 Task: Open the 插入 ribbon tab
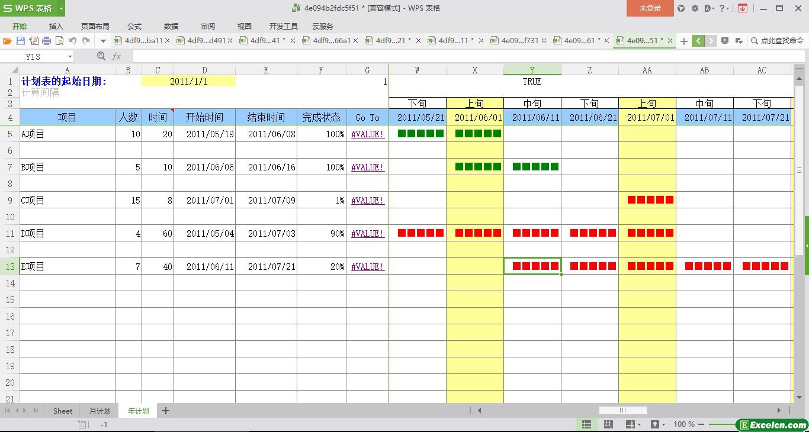tap(56, 26)
